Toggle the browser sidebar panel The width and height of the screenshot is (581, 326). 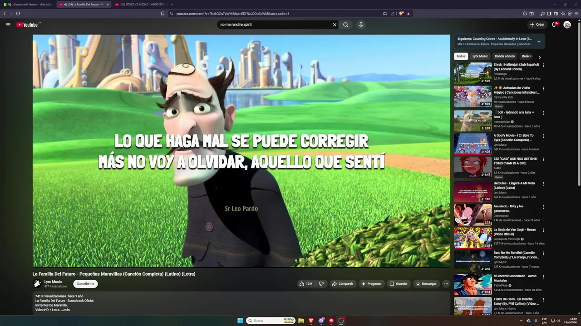tap(549, 14)
